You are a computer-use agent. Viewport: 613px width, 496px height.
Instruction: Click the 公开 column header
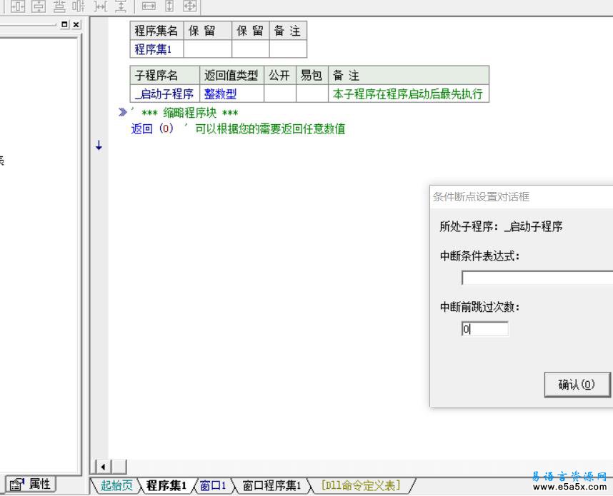[280, 76]
